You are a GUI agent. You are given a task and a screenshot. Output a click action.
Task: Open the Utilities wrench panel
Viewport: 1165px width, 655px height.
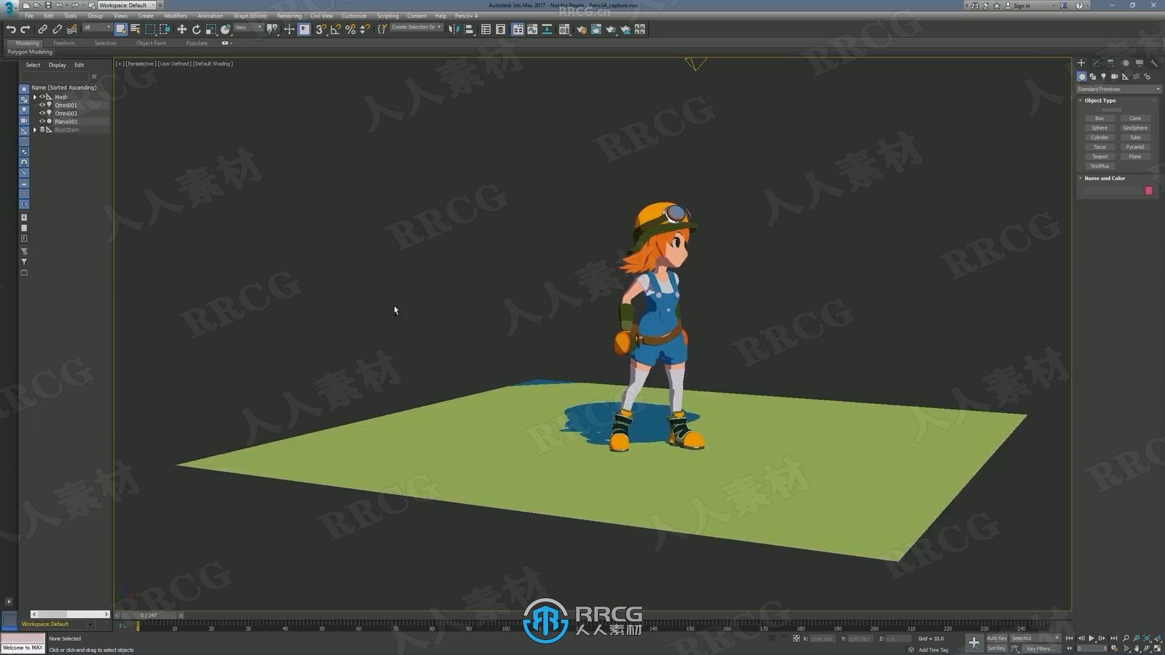1154,63
